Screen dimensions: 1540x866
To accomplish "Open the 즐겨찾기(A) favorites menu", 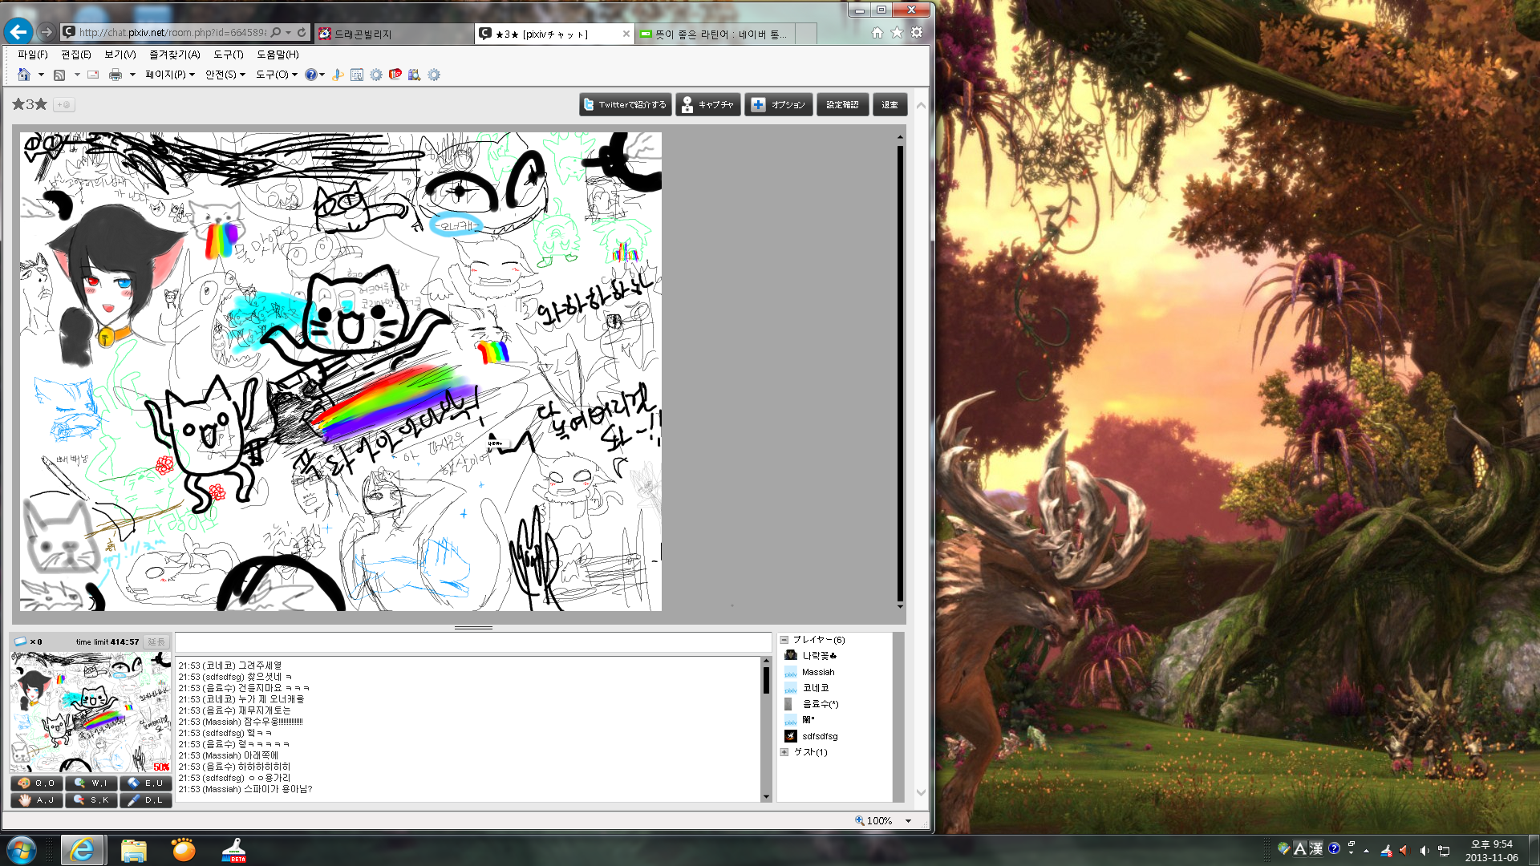I will 174,55.
